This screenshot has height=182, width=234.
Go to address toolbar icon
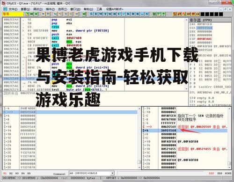(x=84, y=14)
